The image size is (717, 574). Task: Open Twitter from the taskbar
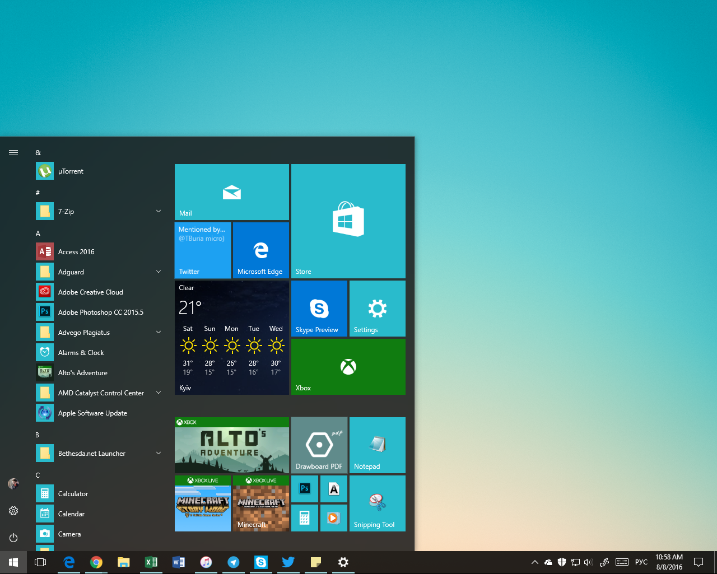tap(288, 562)
